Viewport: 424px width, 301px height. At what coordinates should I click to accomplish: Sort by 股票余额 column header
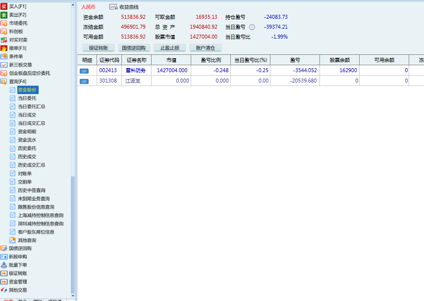(340, 60)
